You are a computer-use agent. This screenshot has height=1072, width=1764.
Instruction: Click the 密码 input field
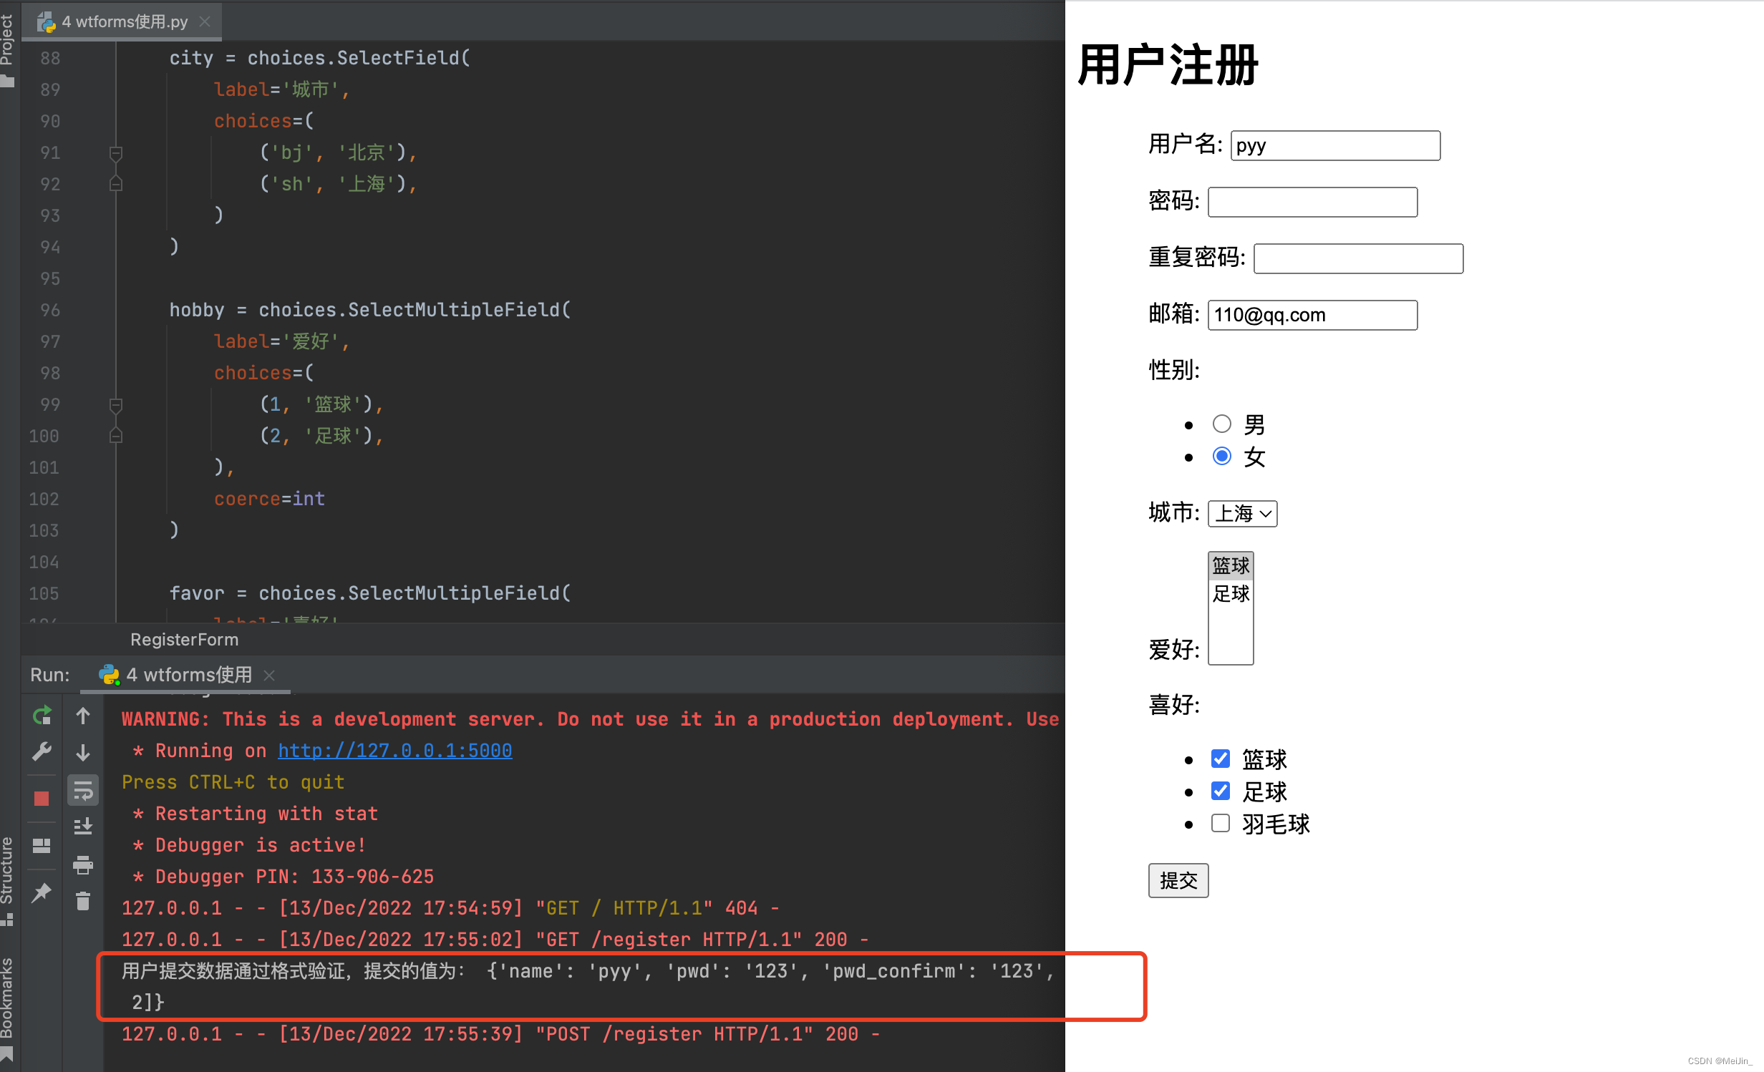[x=1312, y=202]
